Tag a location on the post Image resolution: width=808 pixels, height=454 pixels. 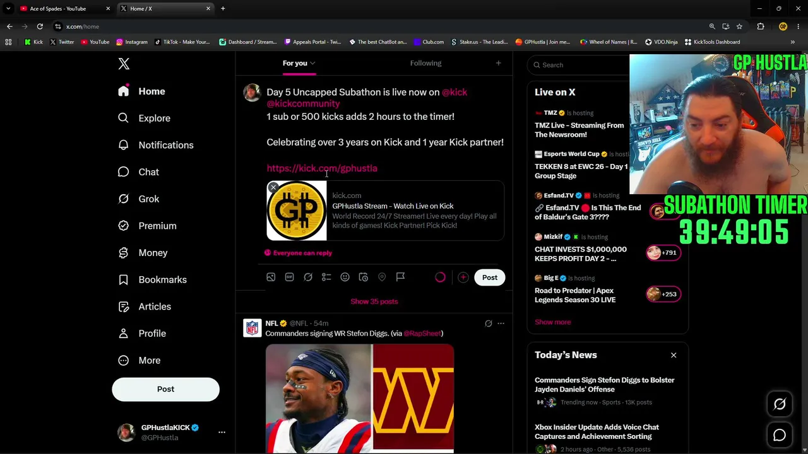(382, 277)
